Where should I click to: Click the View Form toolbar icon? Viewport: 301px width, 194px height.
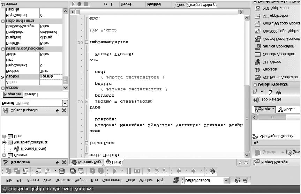(x=17, y=171)
